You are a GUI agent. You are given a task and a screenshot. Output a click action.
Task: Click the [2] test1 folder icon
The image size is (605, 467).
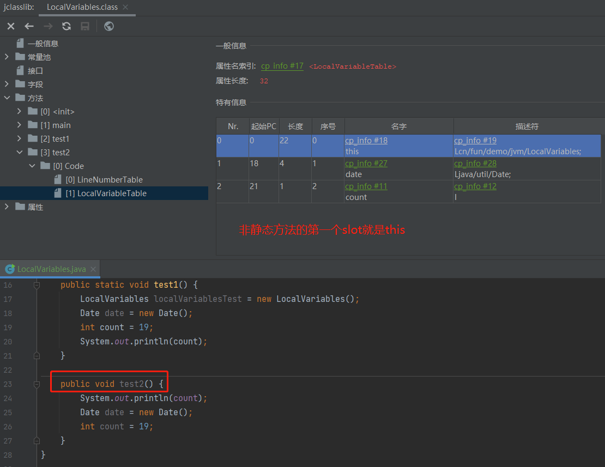pyautogui.click(x=33, y=138)
